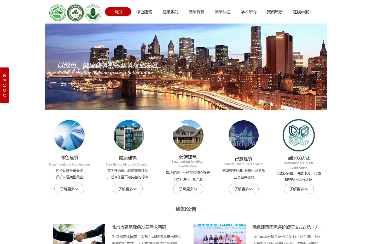Open the 在线申报 menu item
This screenshot has height=244, width=372.
(x=301, y=12)
